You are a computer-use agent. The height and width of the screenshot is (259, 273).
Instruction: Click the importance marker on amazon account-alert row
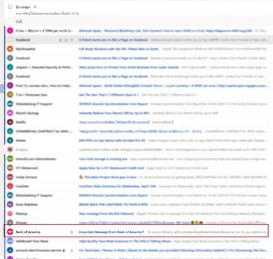point(72,250)
